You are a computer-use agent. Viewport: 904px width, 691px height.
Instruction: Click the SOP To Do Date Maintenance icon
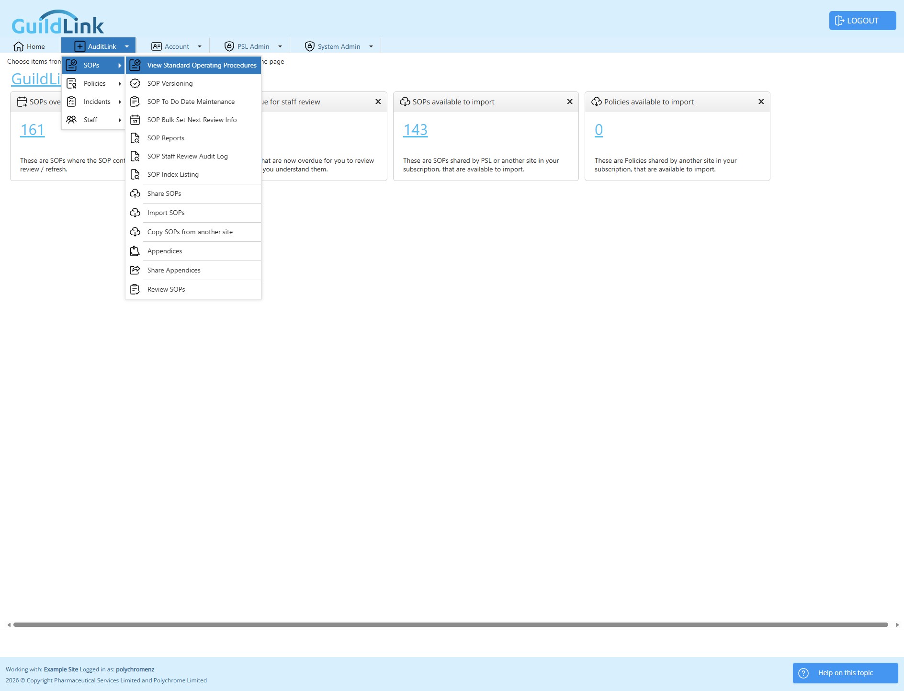click(x=135, y=102)
